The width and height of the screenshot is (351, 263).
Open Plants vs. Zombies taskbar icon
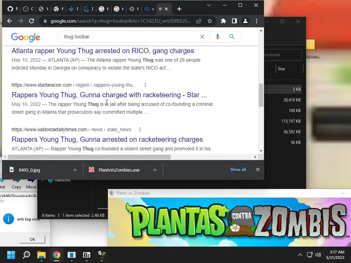(x=102, y=255)
